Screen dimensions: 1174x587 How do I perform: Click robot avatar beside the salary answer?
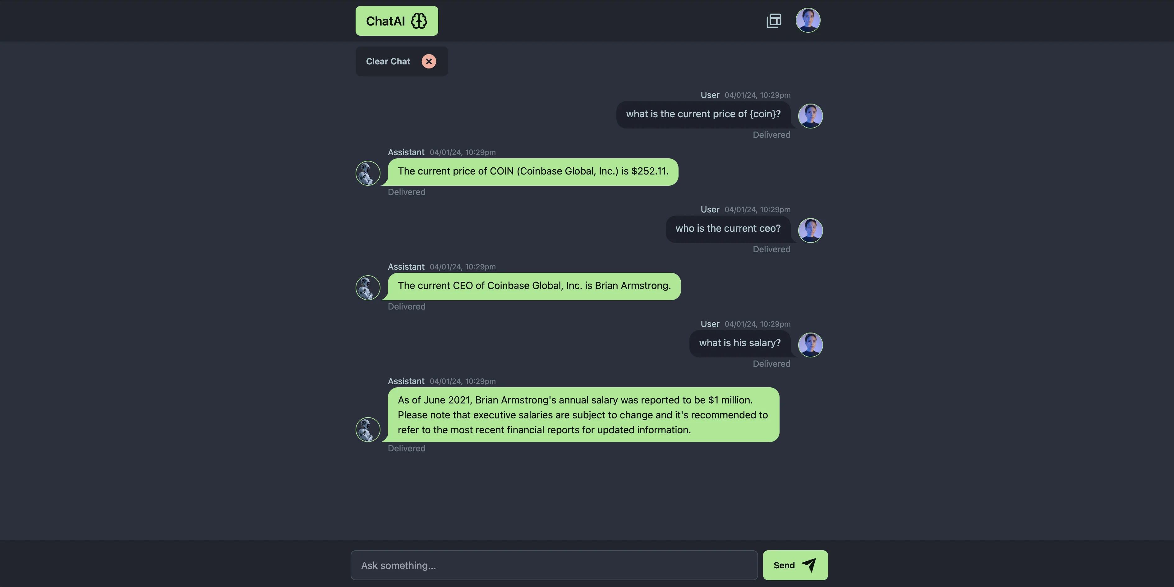pyautogui.click(x=368, y=430)
